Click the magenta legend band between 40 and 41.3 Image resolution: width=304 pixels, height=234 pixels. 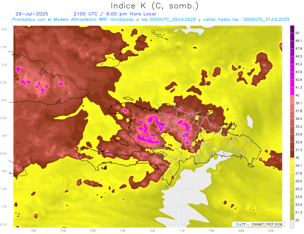click(292, 91)
